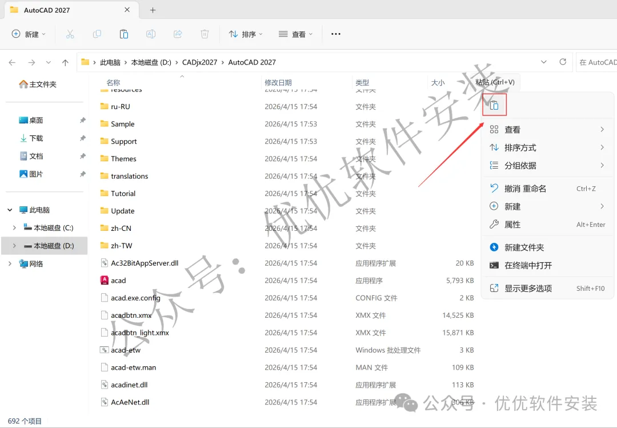Viewport: 617px width, 428px height.
Task: Select 显示更多选项 in context menu
Action: point(547,288)
